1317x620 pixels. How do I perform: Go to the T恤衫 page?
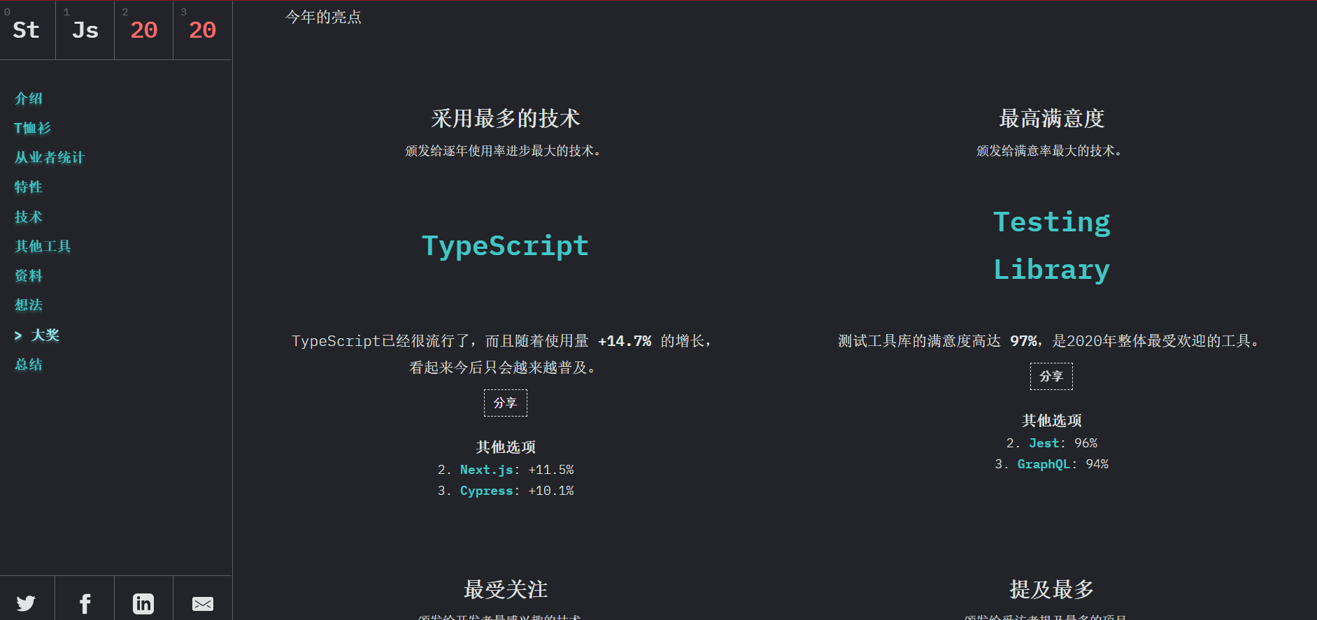32,128
